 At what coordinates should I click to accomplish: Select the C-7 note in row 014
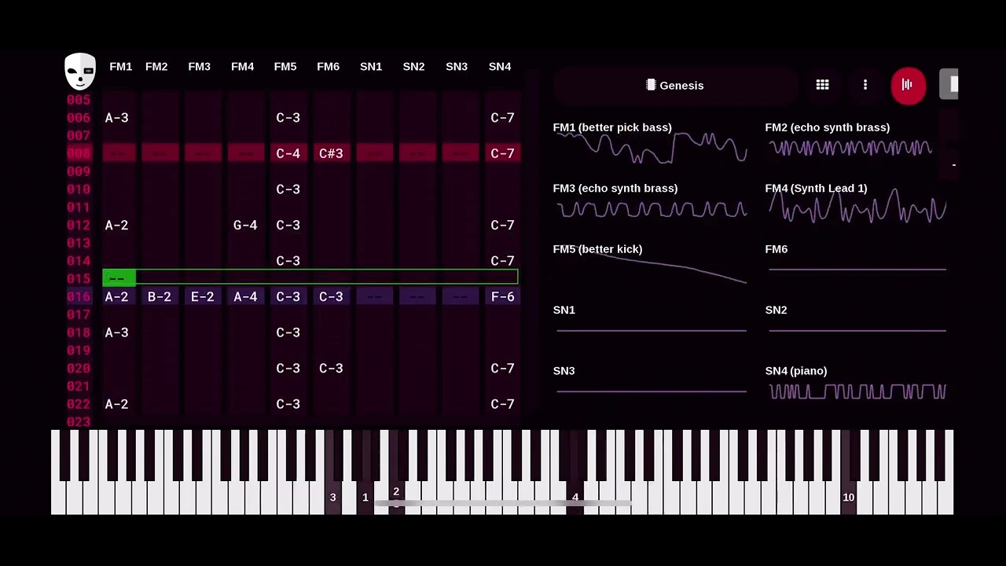tap(502, 261)
